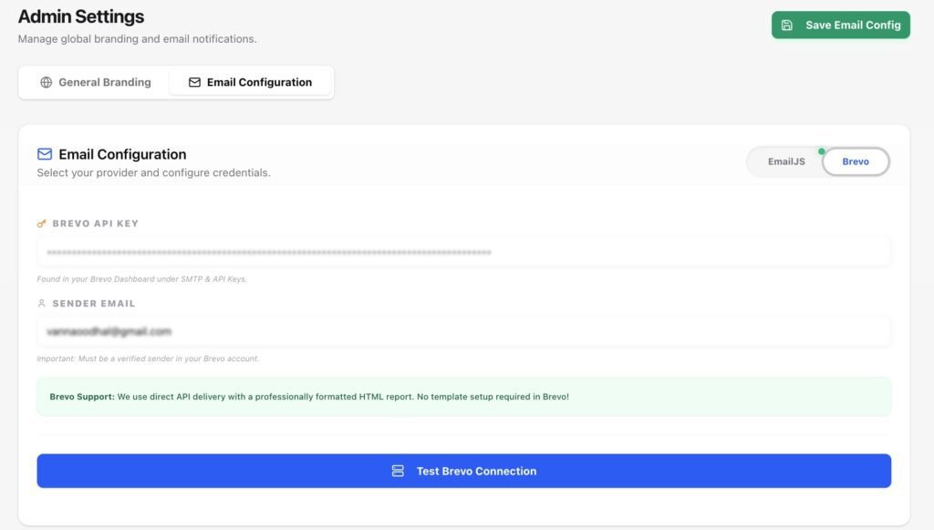The height and width of the screenshot is (530, 934).
Task: Select Brevo as the active provider
Action: click(856, 161)
